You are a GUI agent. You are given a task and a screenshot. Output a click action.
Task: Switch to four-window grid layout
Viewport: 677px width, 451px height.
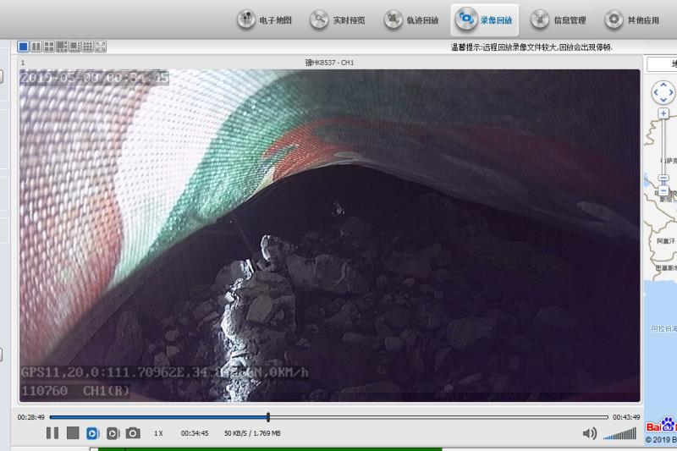(x=49, y=47)
